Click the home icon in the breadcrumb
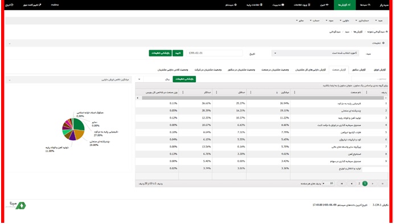The height and width of the screenshot is (224, 394). coord(387,32)
